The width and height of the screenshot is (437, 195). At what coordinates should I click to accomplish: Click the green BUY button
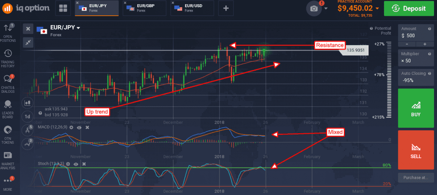pos(416,108)
